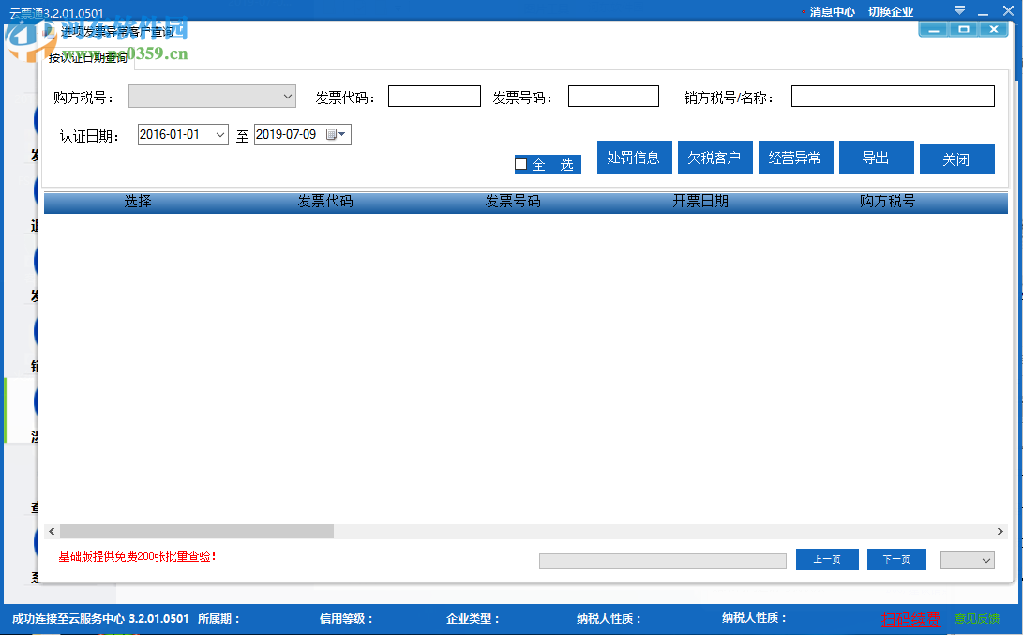Click the 导出 export button

876,157
